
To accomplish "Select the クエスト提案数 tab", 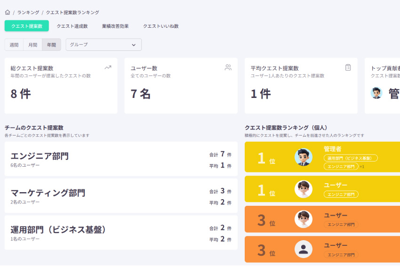I will coord(26,26).
